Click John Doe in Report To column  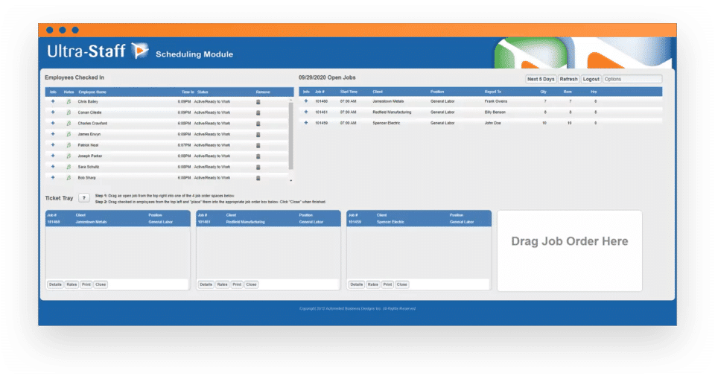click(x=492, y=123)
